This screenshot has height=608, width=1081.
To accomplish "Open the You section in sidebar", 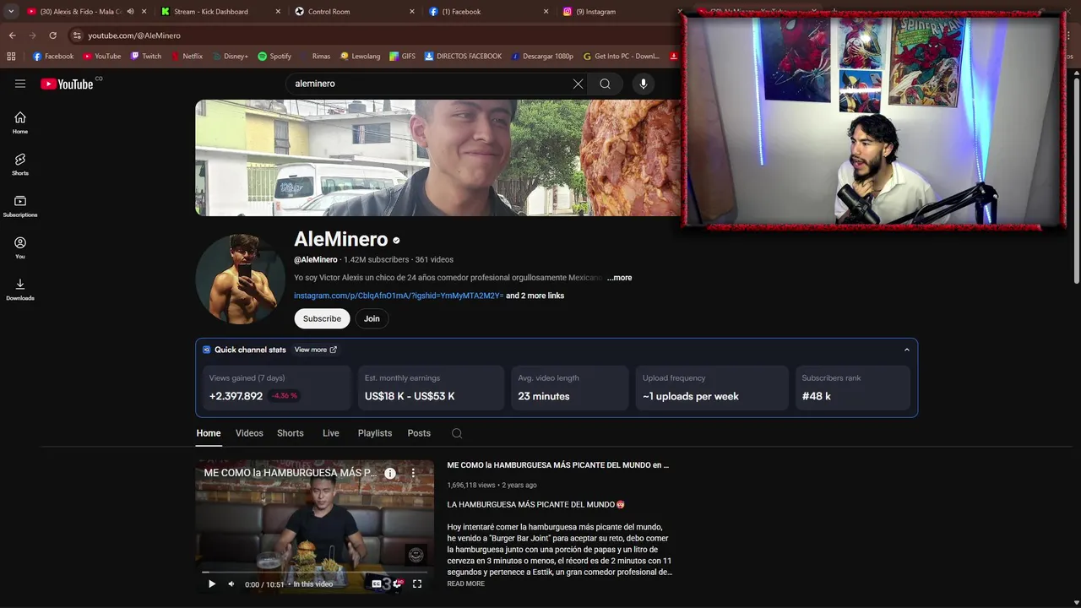I will tap(20, 247).
